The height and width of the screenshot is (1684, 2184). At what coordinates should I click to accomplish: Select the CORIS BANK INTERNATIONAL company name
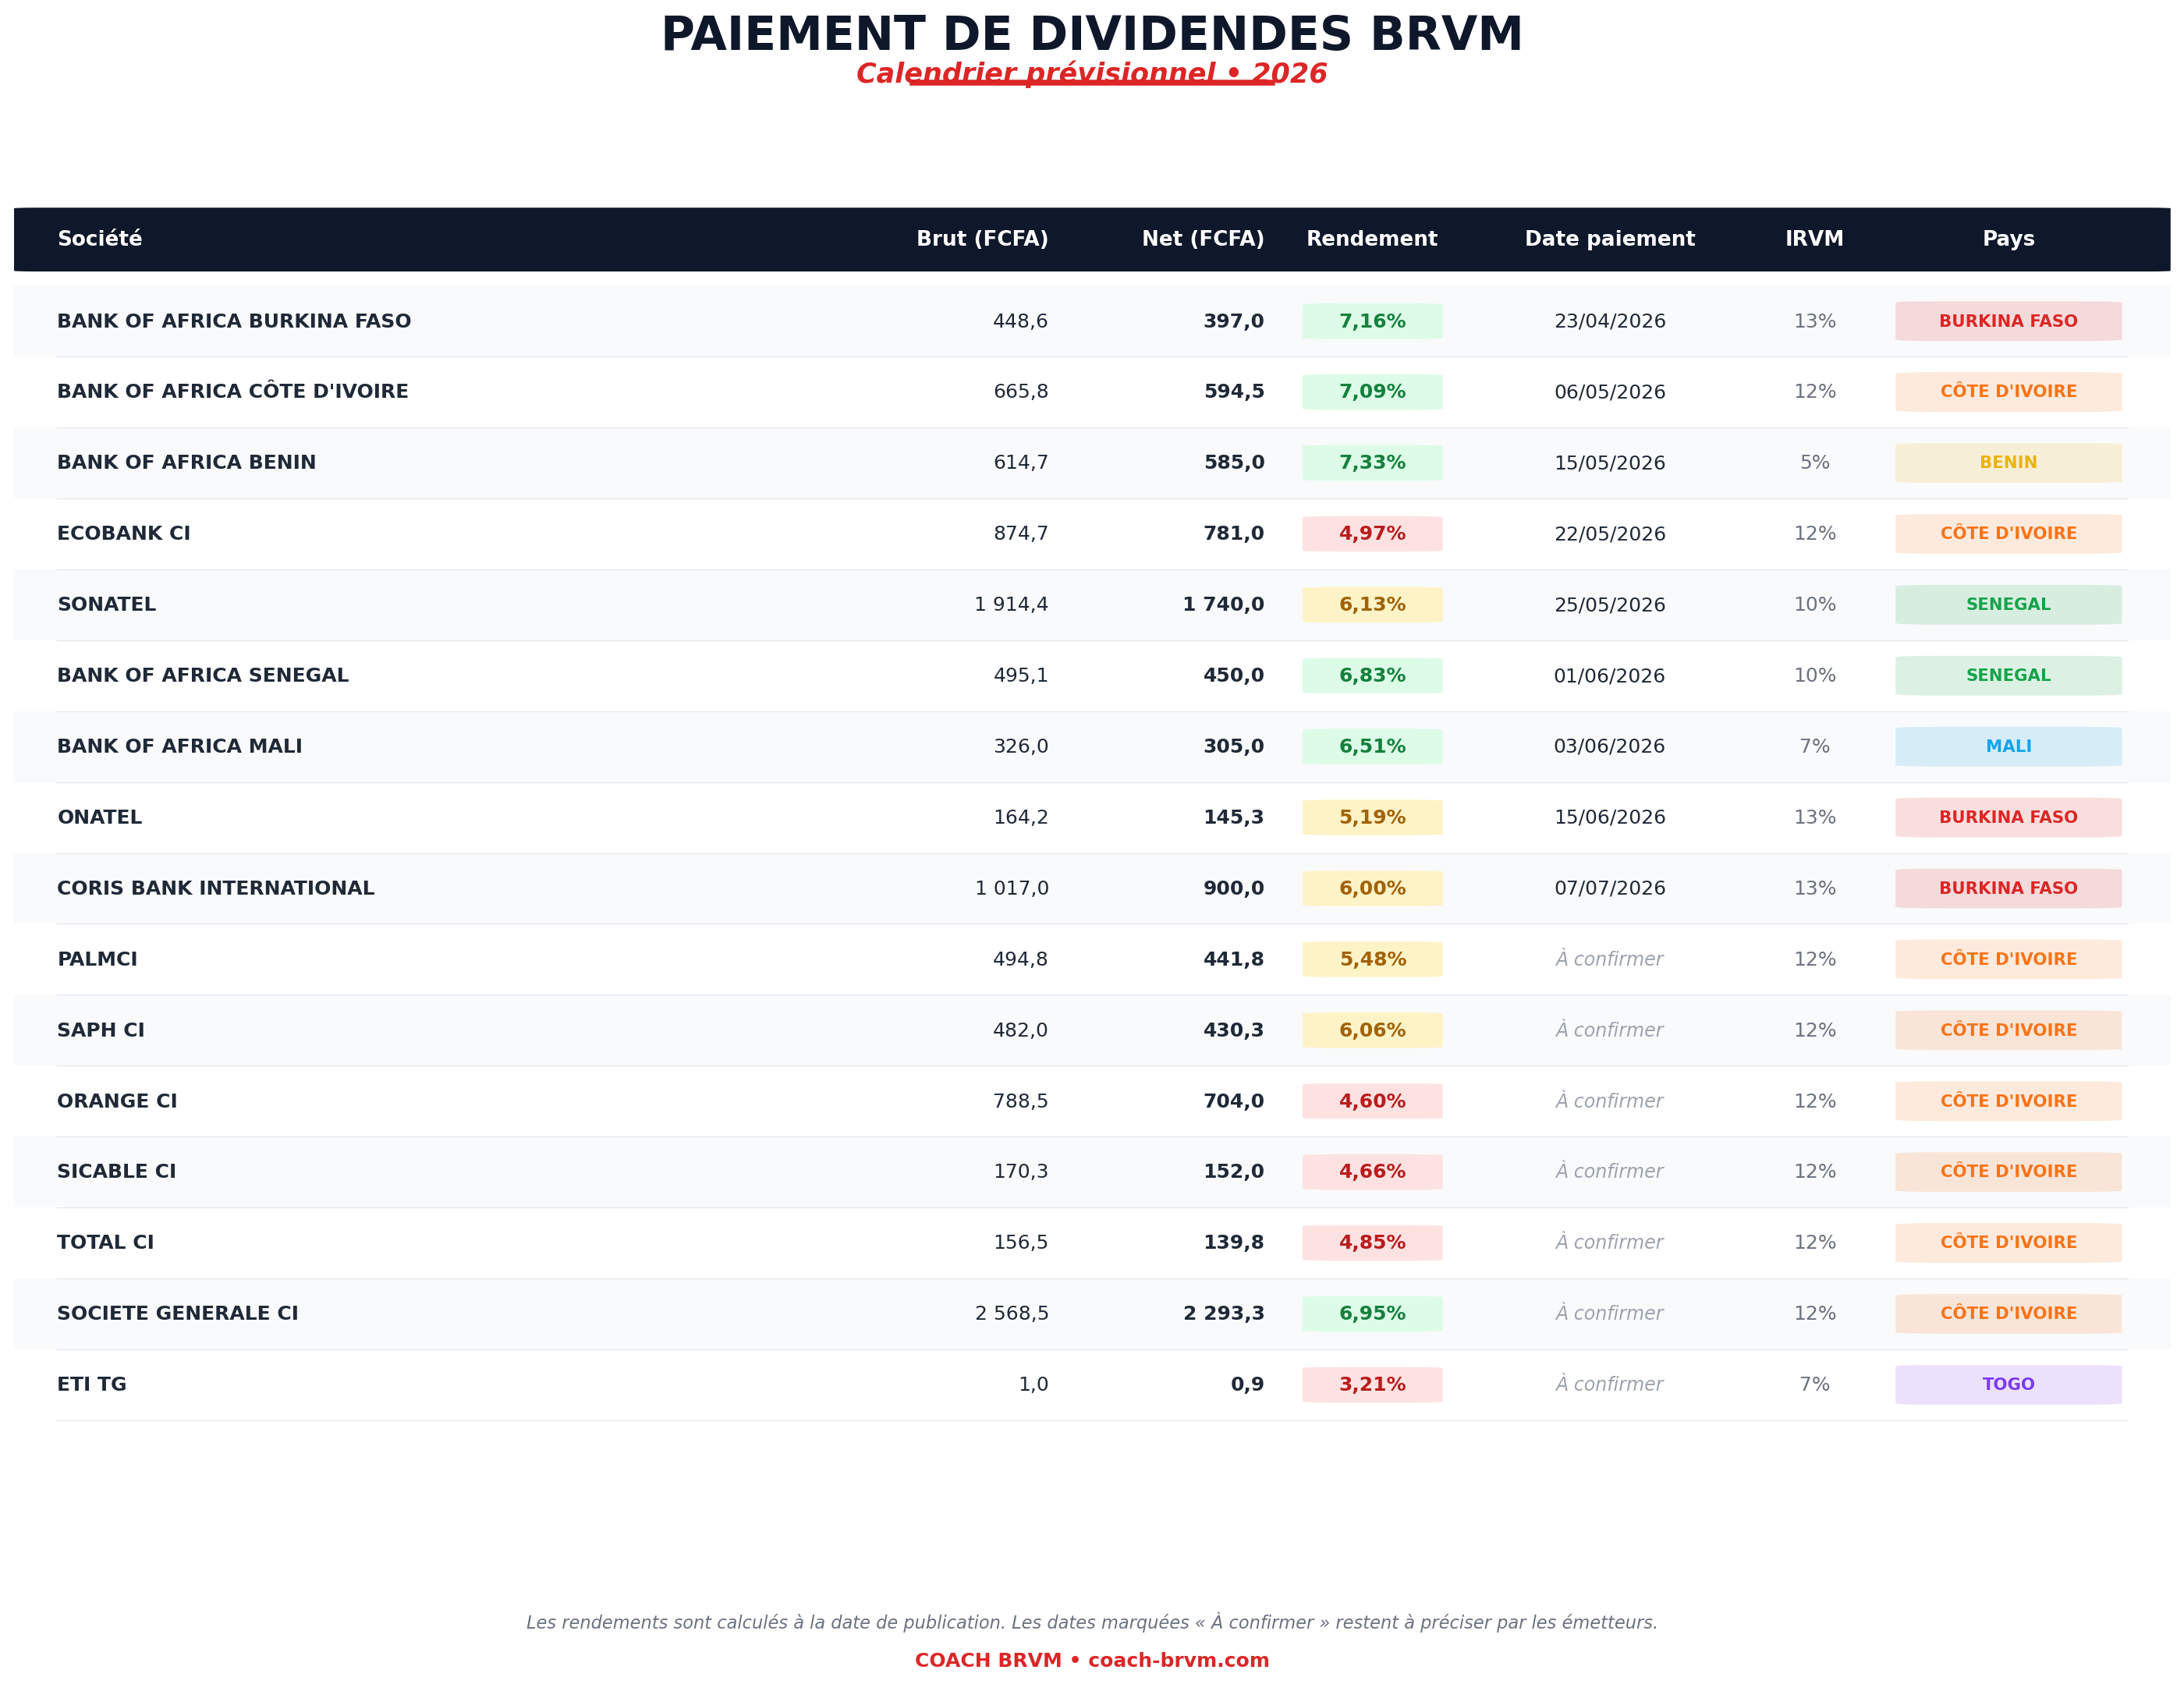[x=216, y=888]
